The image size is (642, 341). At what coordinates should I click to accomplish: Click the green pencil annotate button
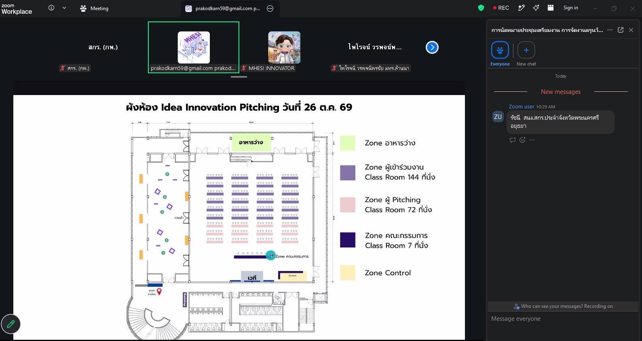click(11, 324)
